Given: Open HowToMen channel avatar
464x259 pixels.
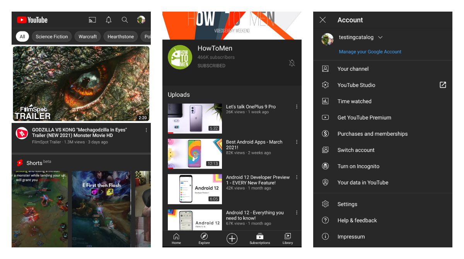Looking at the screenshot, I should 180,57.
